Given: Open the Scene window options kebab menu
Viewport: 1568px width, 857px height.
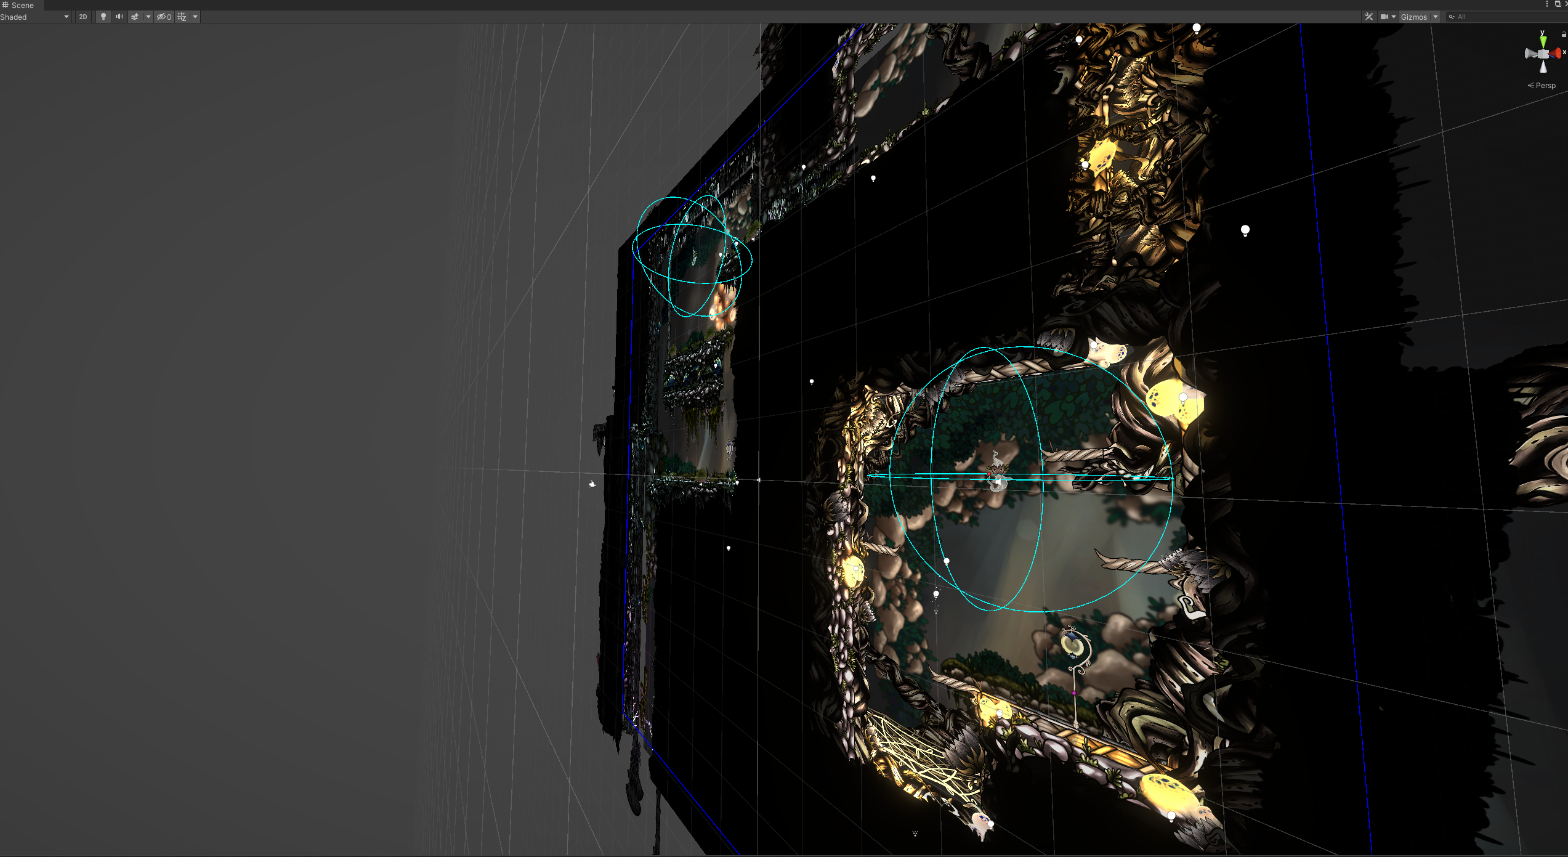Looking at the screenshot, I should [1547, 4].
